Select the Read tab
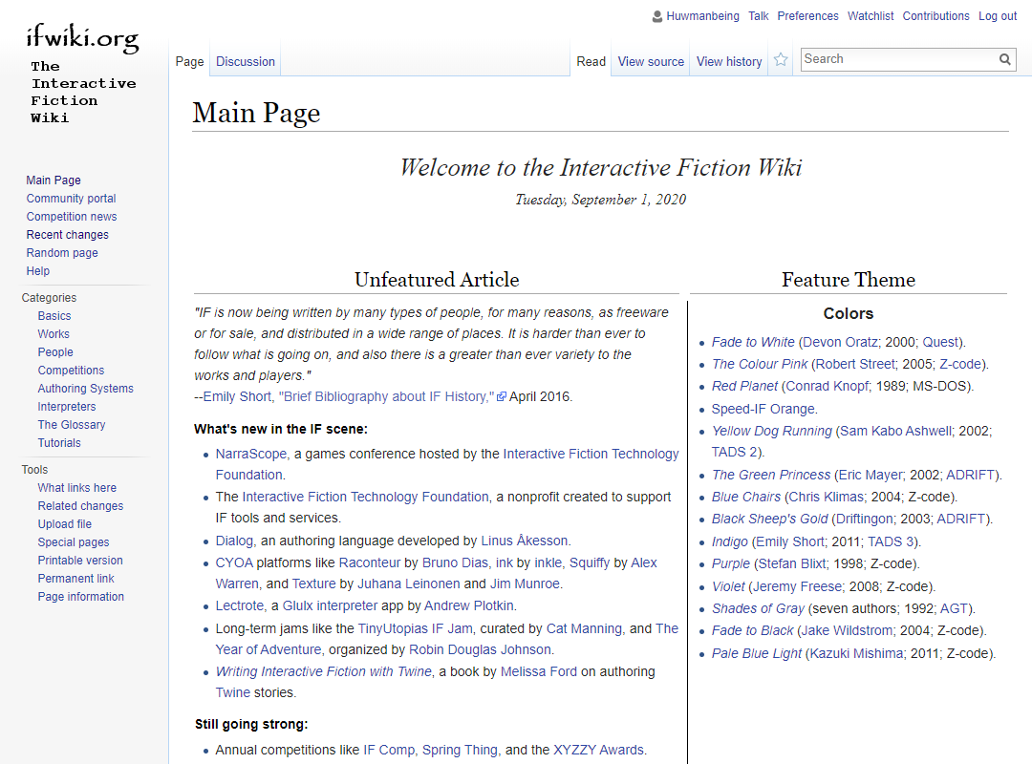 pos(591,61)
